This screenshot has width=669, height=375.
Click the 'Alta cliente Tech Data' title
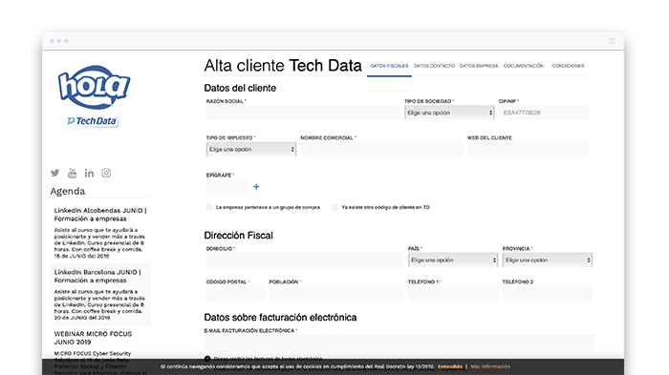(x=283, y=66)
